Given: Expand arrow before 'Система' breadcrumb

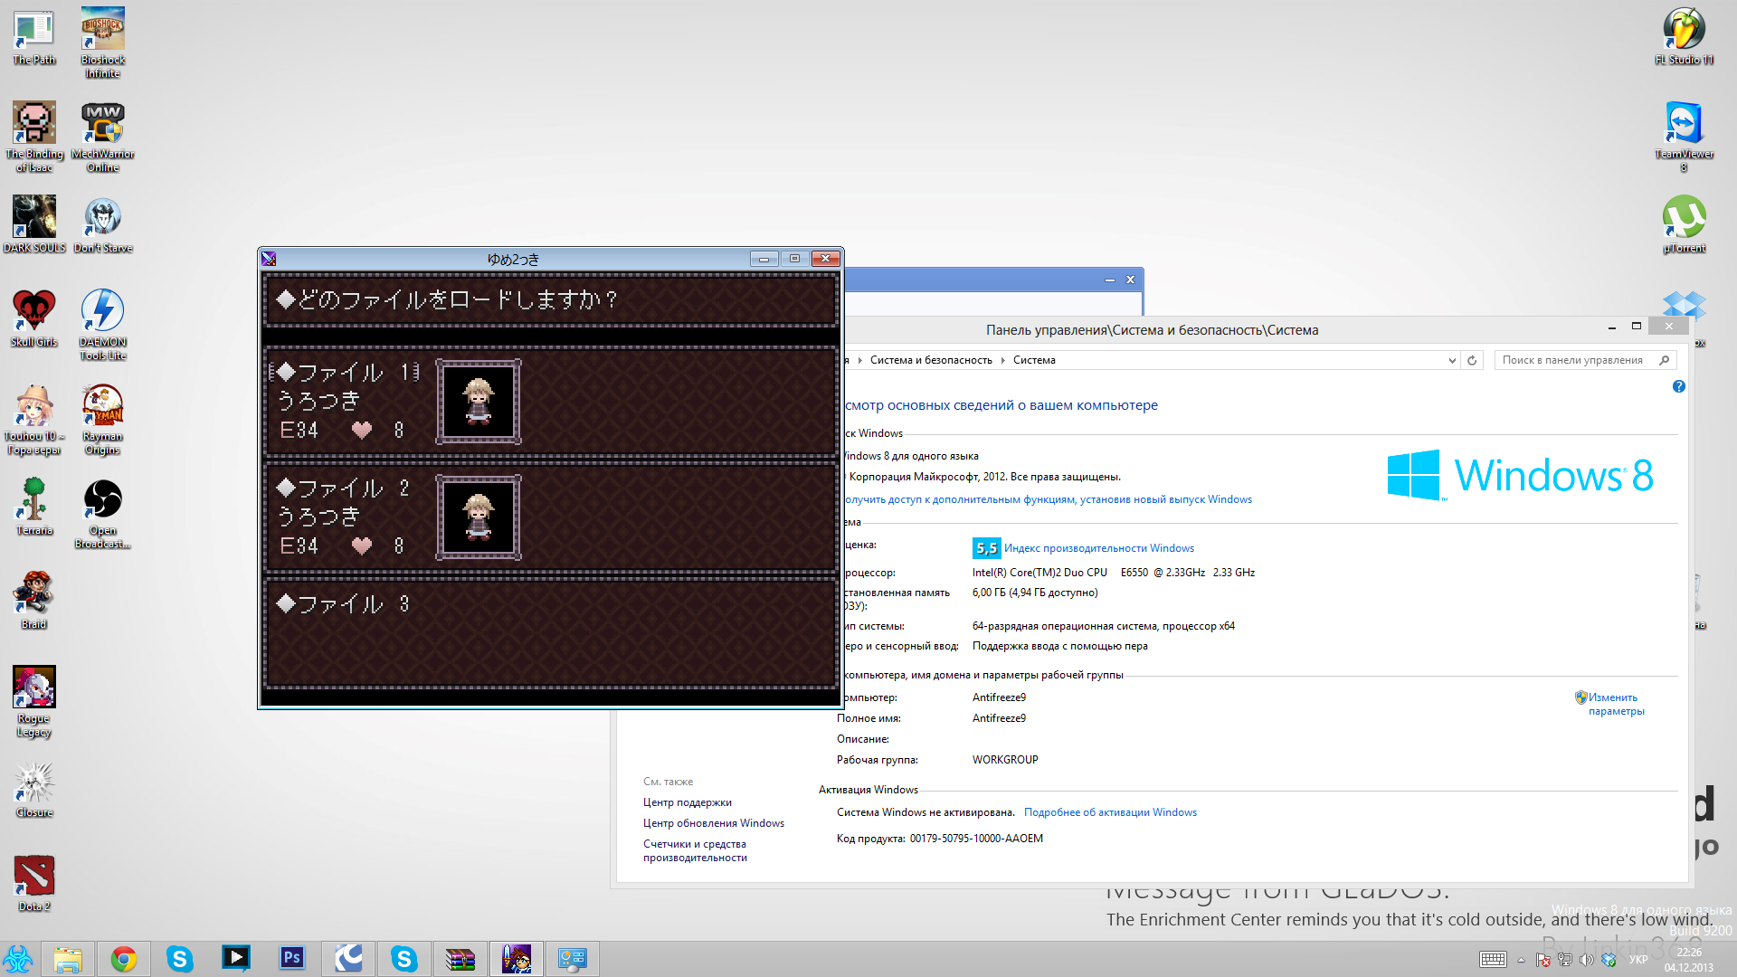Looking at the screenshot, I should [1002, 360].
